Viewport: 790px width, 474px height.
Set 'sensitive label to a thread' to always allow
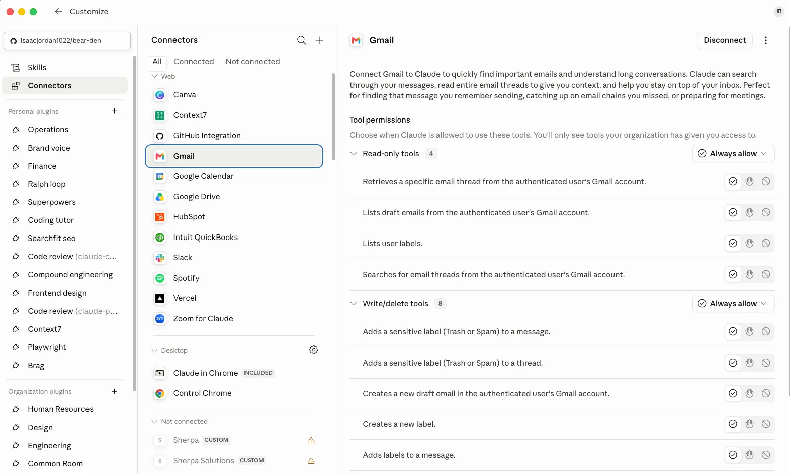pyautogui.click(x=733, y=363)
